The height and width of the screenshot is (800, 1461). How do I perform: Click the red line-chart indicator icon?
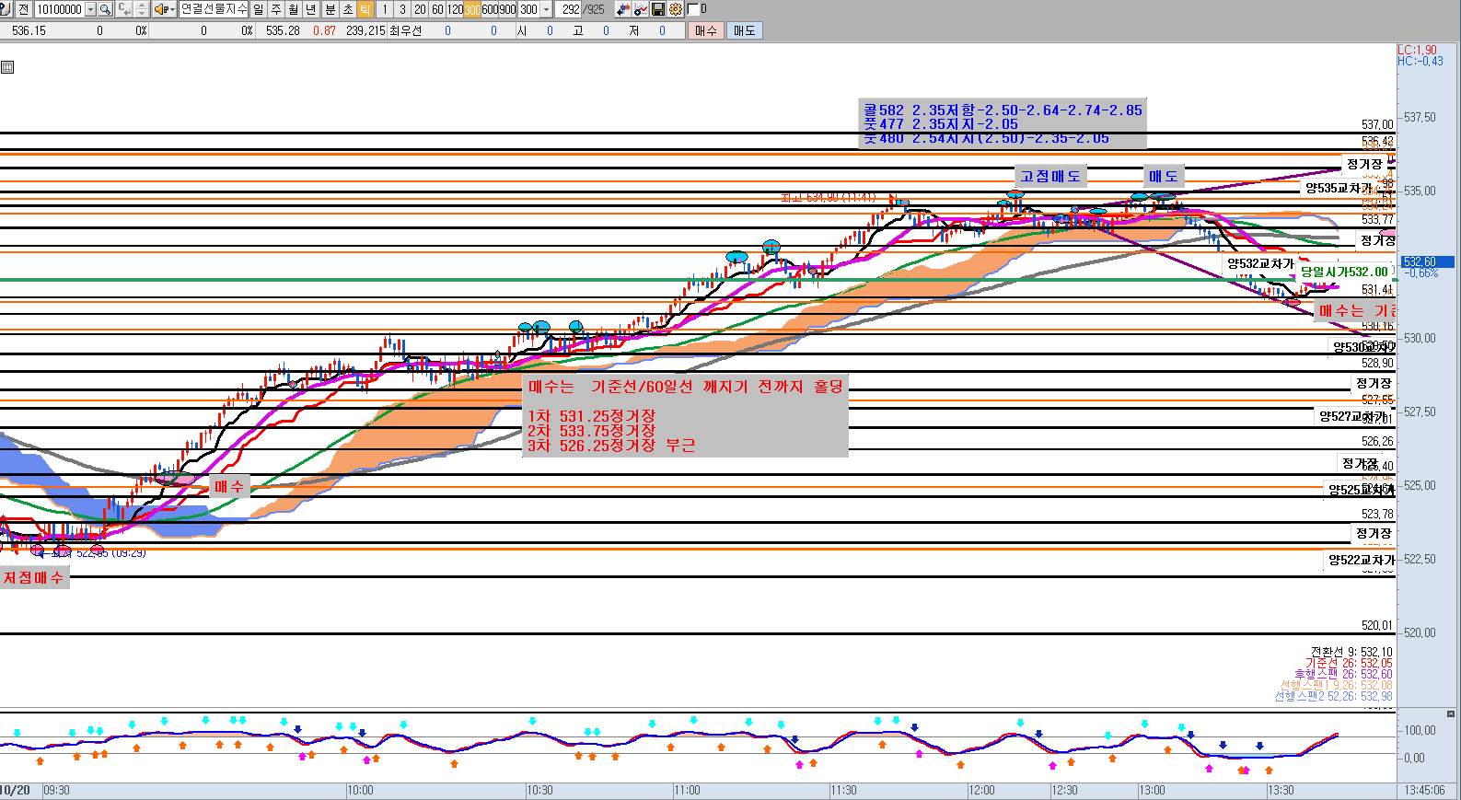(x=641, y=9)
